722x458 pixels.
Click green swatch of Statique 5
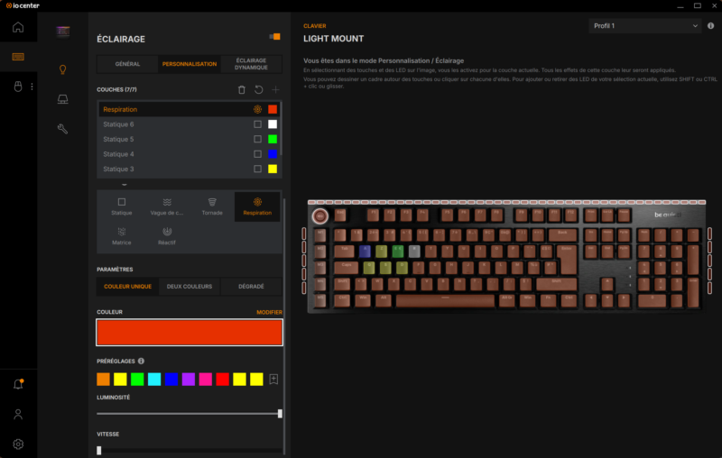273,140
